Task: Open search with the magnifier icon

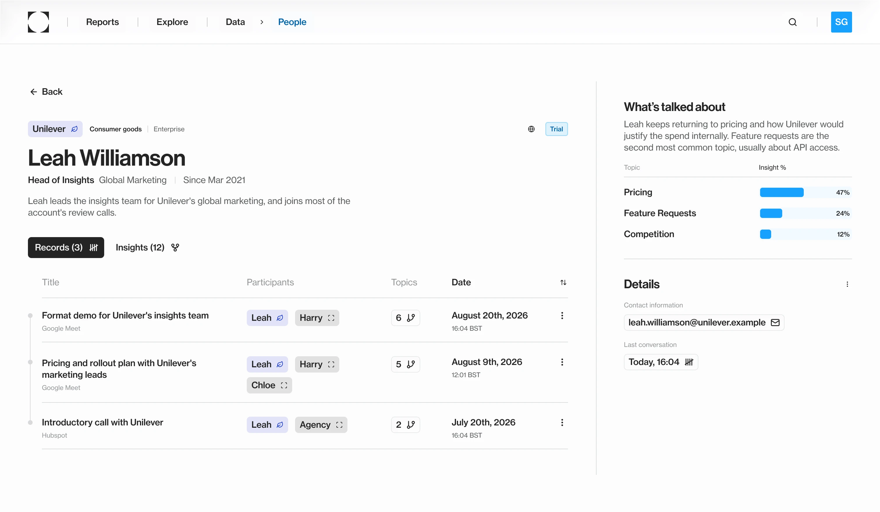Action: [x=793, y=22]
